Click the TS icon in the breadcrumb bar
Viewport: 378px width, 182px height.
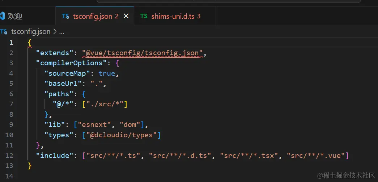click(x=4, y=32)
